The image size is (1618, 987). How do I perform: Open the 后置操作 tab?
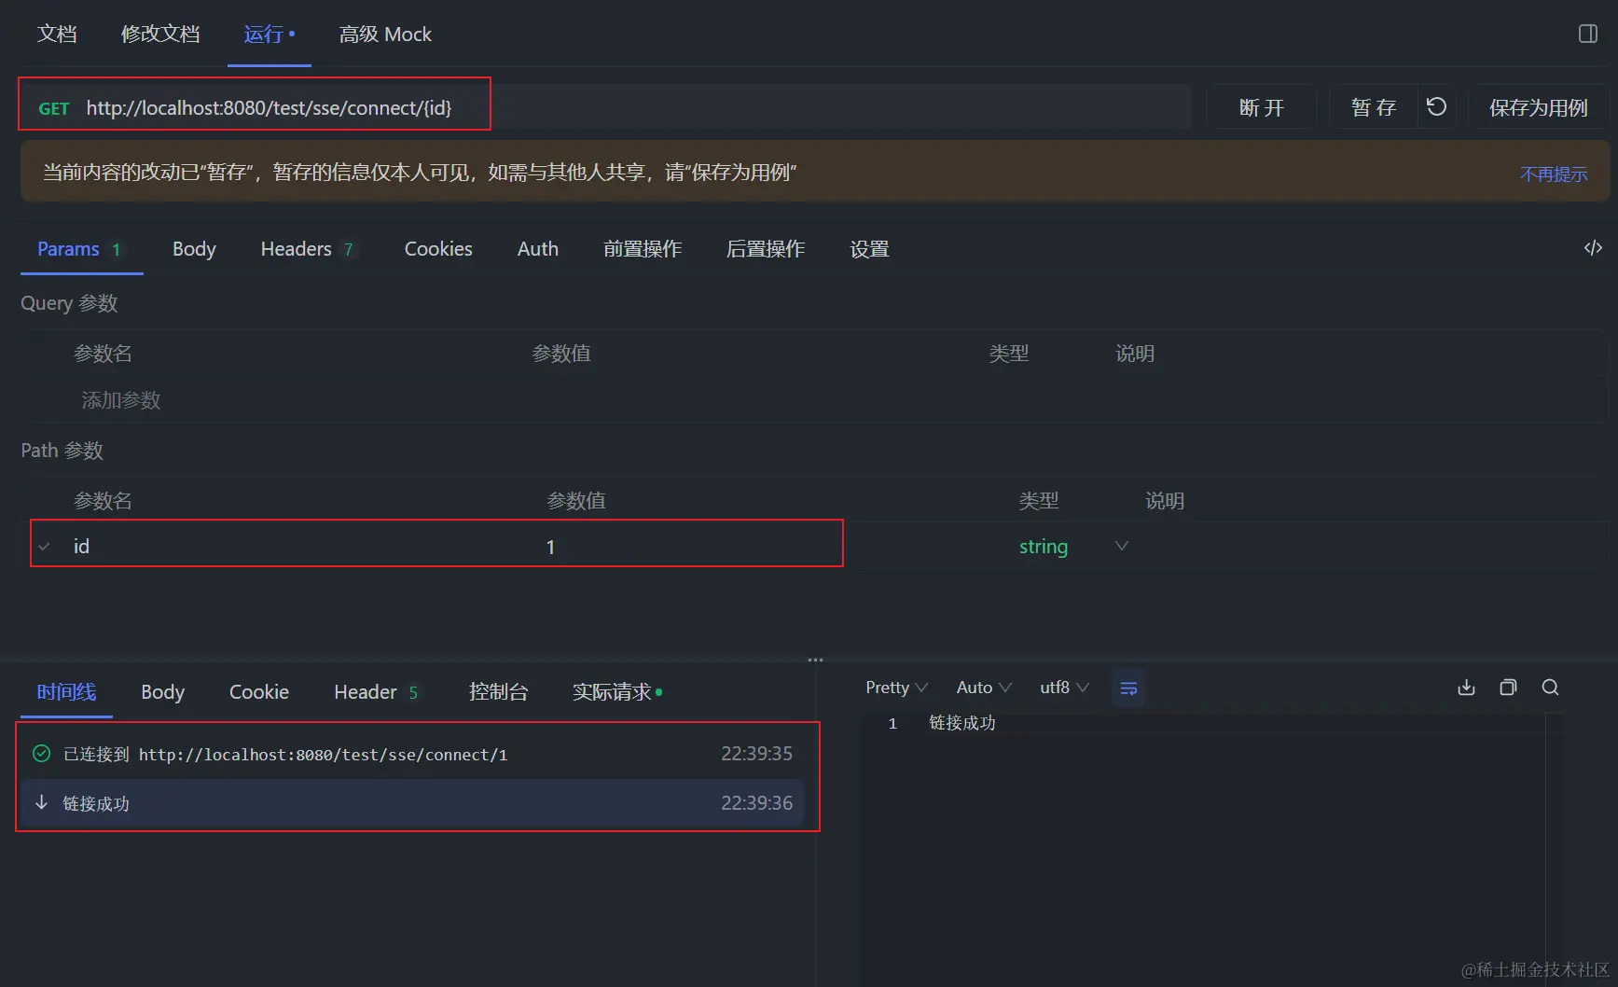point(766,249)
